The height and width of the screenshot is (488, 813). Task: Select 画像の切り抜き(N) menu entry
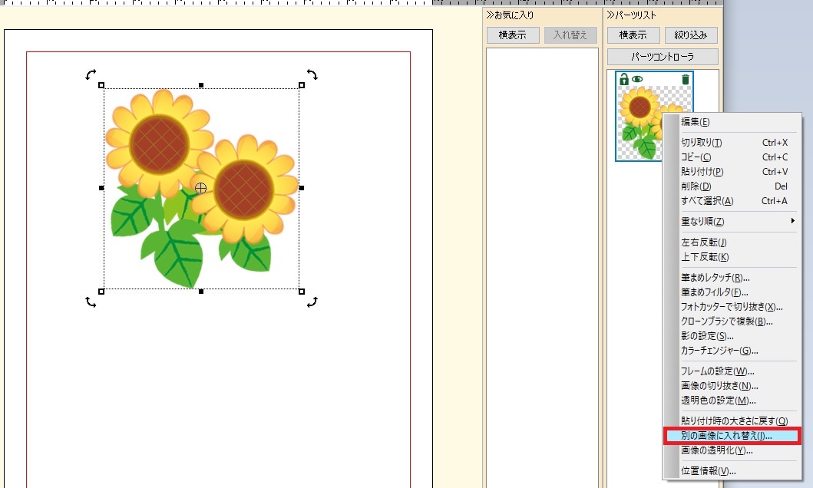tap(732, 385)
